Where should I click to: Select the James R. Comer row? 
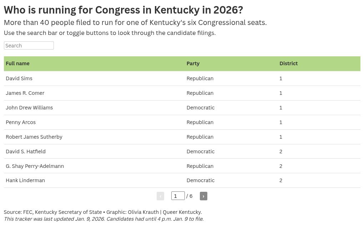point(182,93)
